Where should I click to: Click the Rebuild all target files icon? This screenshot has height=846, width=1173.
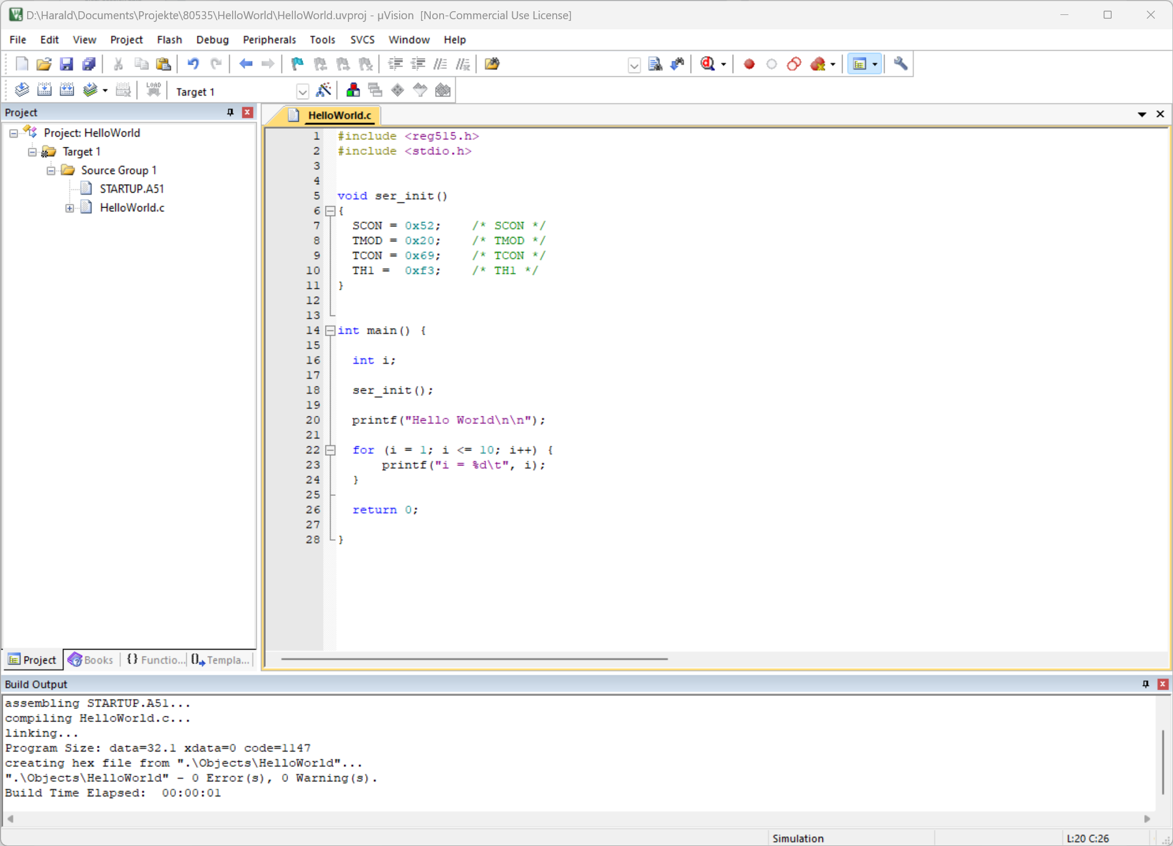(67, 90)
